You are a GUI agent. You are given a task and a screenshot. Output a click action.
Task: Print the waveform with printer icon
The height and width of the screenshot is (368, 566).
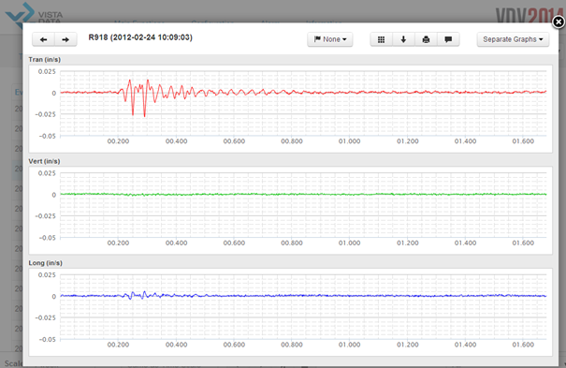click(426, 39)
